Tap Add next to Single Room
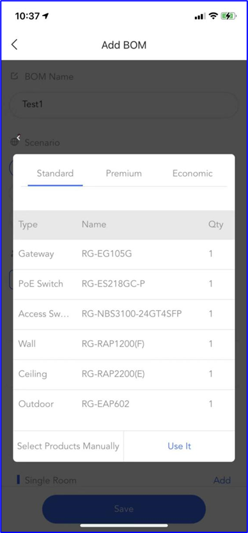The height and width of the screenshot is (533, 248). [x=222, y=480]
